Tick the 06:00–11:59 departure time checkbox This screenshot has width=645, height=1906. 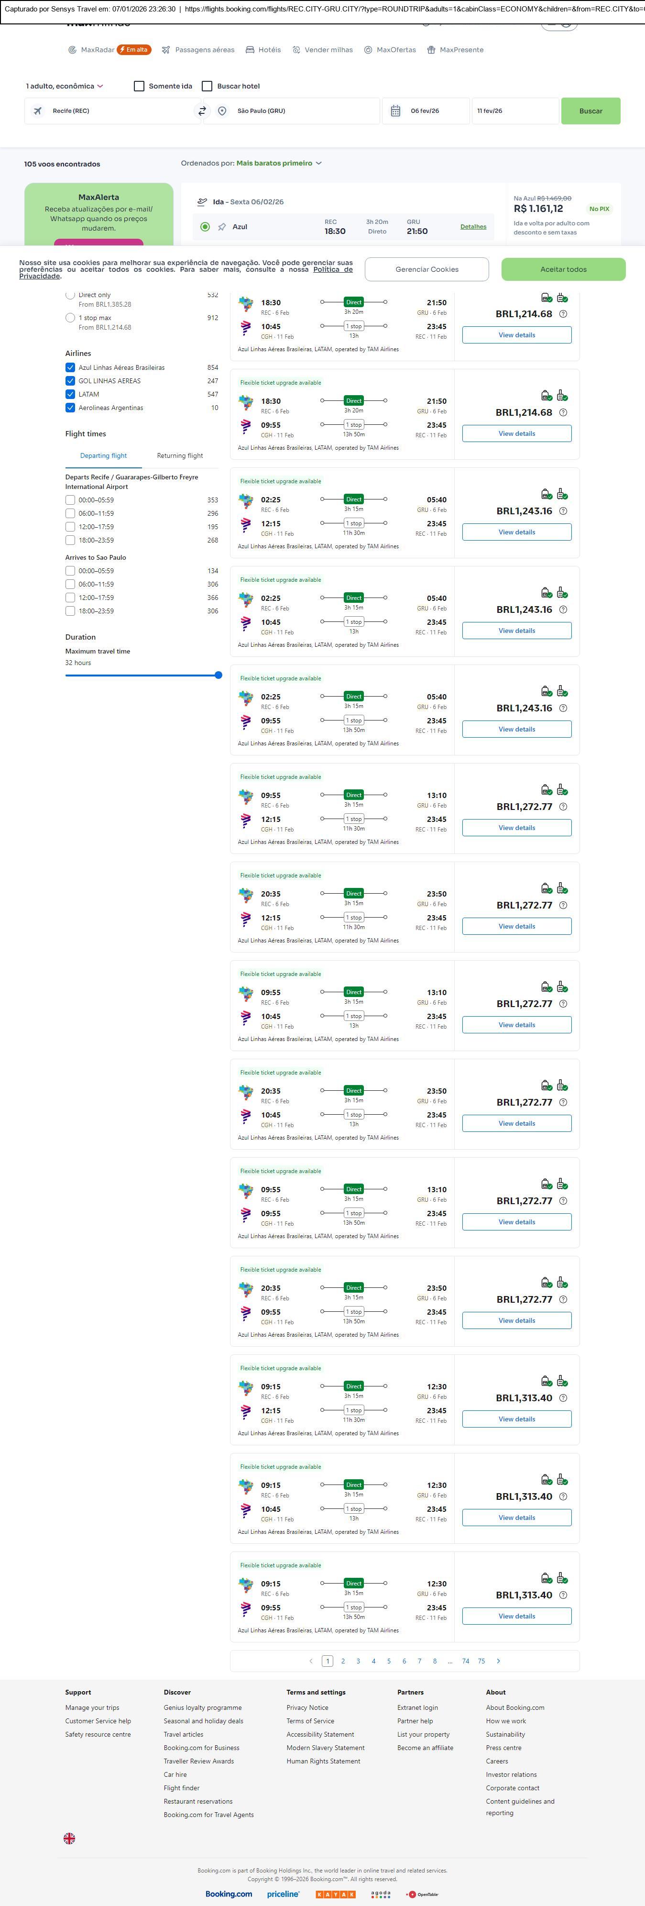[70, 513]
